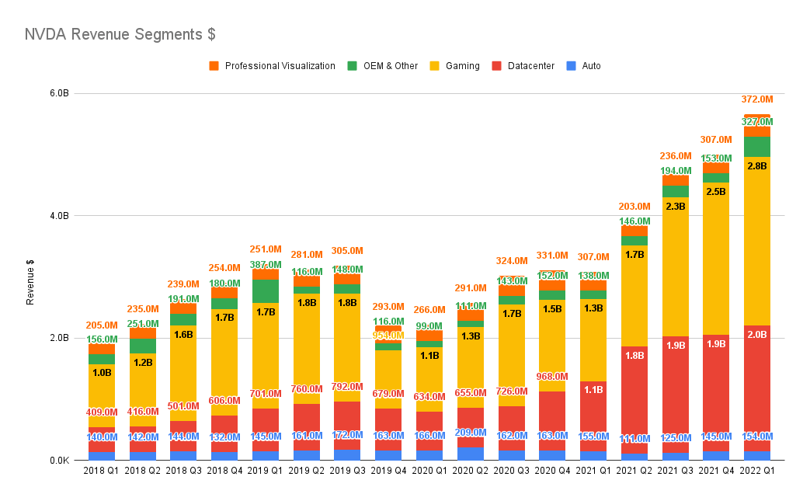This screenshot has width=810, height=501.
Task: Click the 4.0B y-axis label
Action: tap(59, 215)
